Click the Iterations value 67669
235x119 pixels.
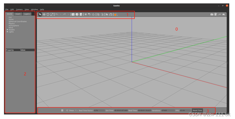click(x=168, y=110)
